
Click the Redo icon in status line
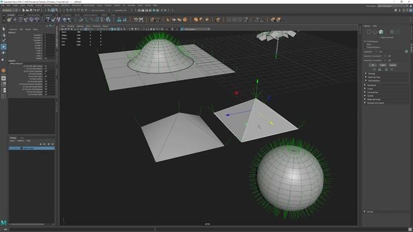[x=39, y=10]
